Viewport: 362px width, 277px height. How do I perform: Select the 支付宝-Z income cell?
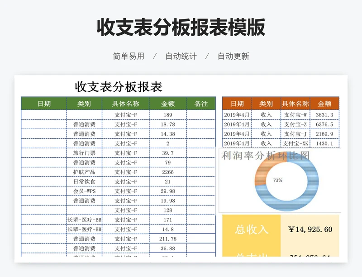pyautogui.click(x=295, y=124)
